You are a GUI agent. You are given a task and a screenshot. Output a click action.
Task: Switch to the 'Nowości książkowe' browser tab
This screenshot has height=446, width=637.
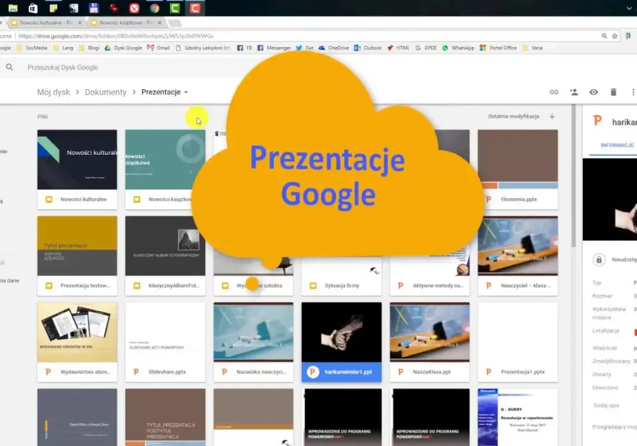[125, 23]
